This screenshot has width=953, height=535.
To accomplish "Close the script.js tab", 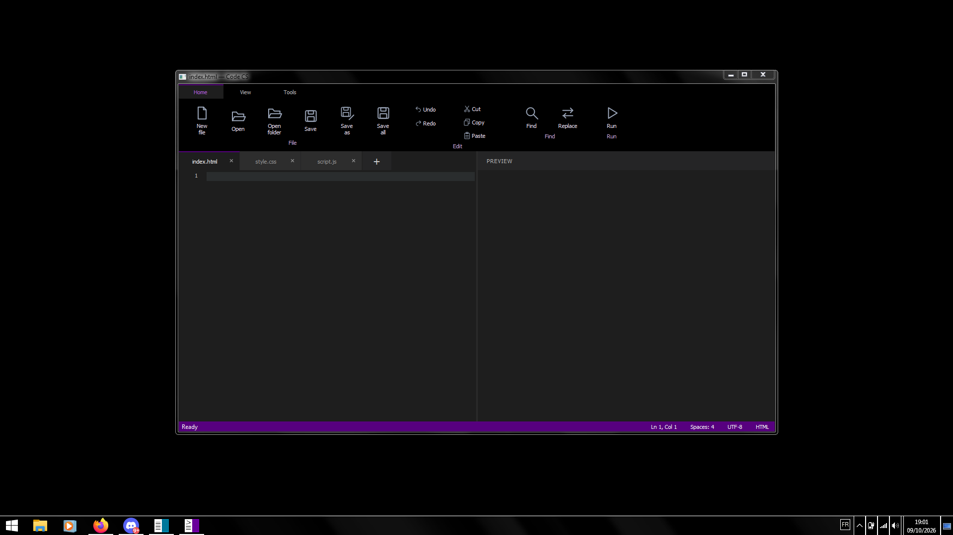I will 354,161.
